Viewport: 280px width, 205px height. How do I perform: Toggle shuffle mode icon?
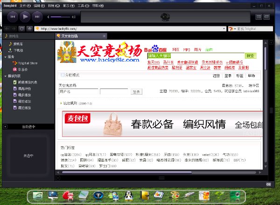click(x=259, y=17)
